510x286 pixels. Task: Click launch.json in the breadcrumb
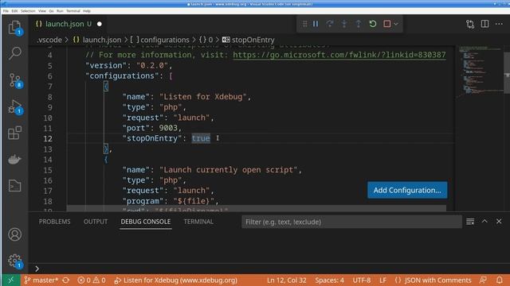coord(101,40)
